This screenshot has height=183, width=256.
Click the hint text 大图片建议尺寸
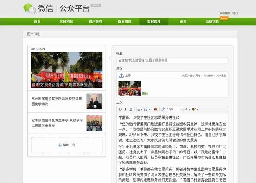click(204, 76)
